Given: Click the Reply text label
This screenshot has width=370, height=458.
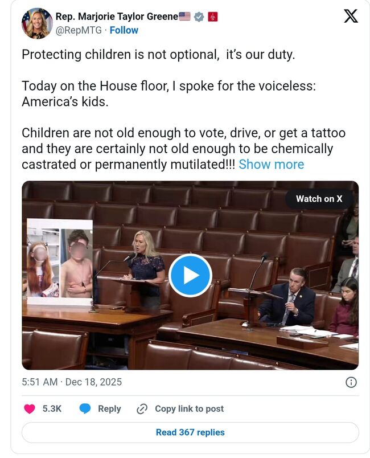Looking at the screenshot, I should tap(109, 408).
